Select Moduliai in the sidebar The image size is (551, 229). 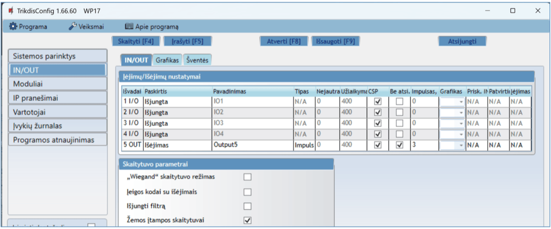tap(57, 84)
